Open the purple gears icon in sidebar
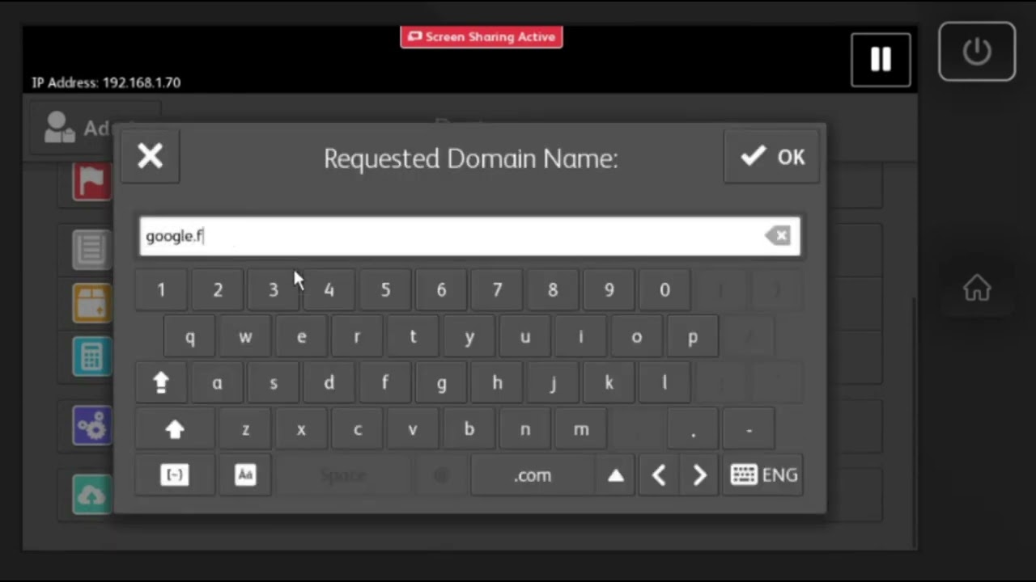The width and height of the screenshot is (1036, 582). coord(91,426)
